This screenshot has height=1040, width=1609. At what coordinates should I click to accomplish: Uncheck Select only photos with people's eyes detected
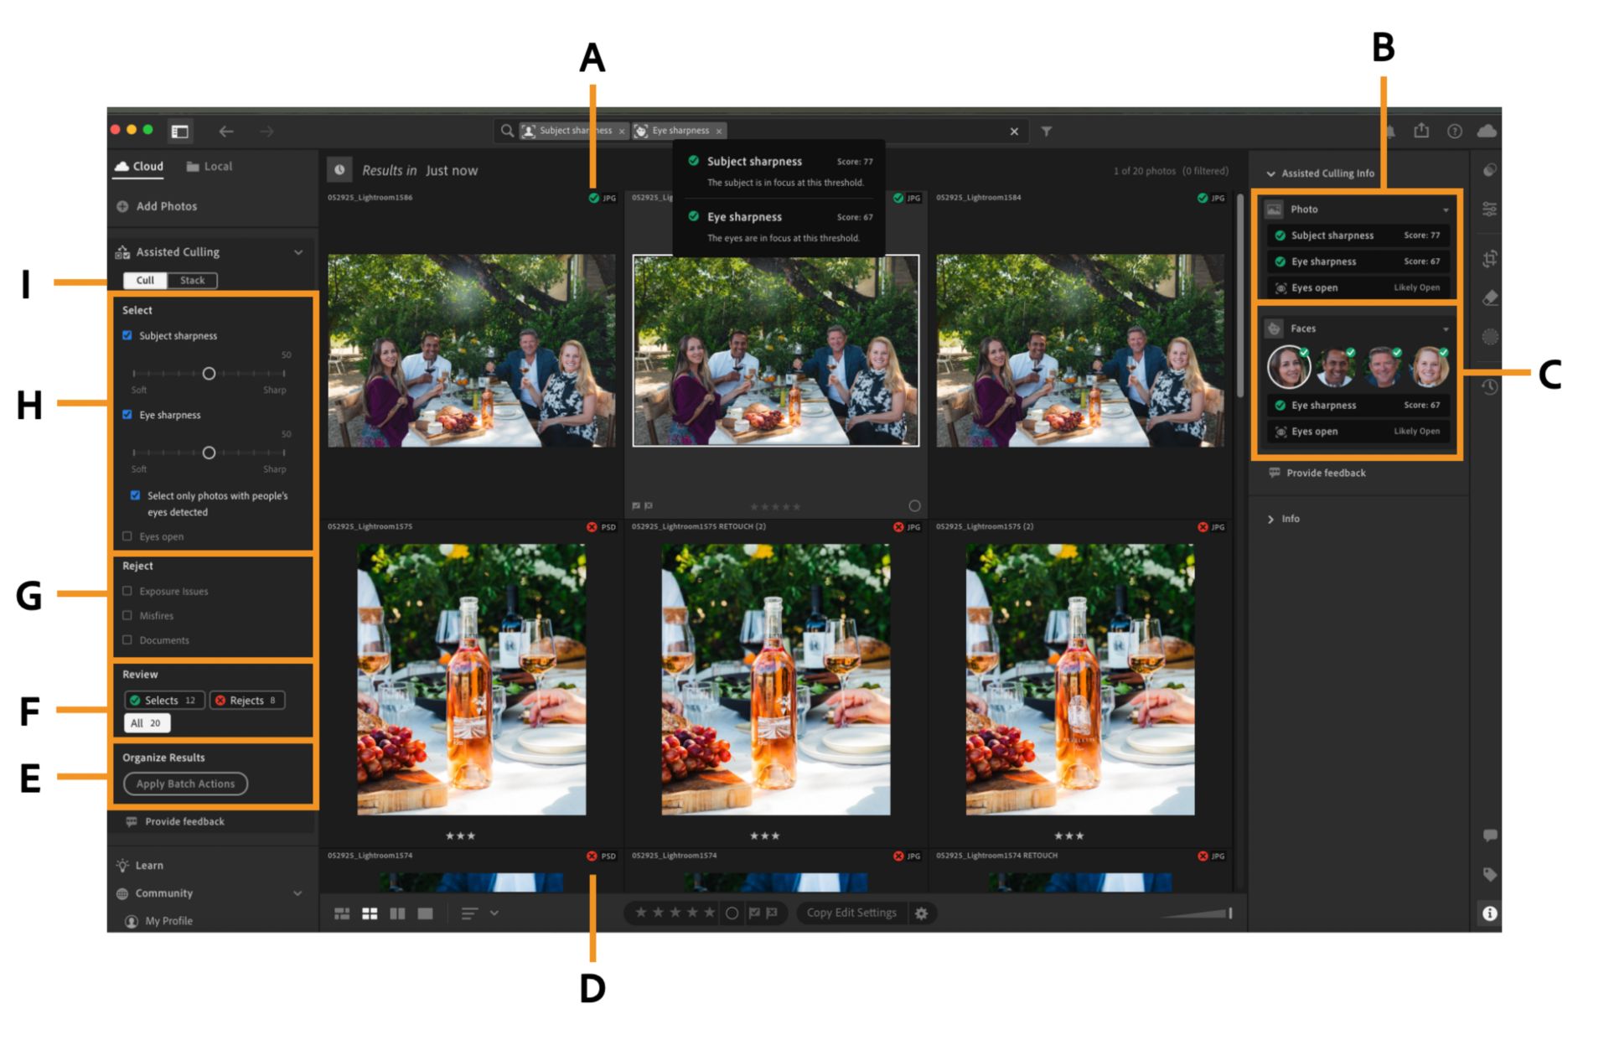coord(135,495)
